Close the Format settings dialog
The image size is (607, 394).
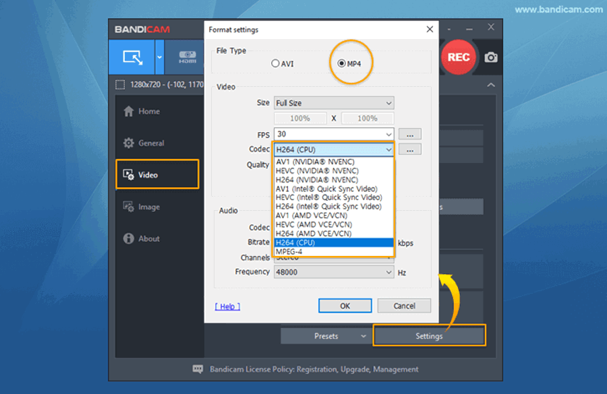pyautogui.click(x=430, y=30)
